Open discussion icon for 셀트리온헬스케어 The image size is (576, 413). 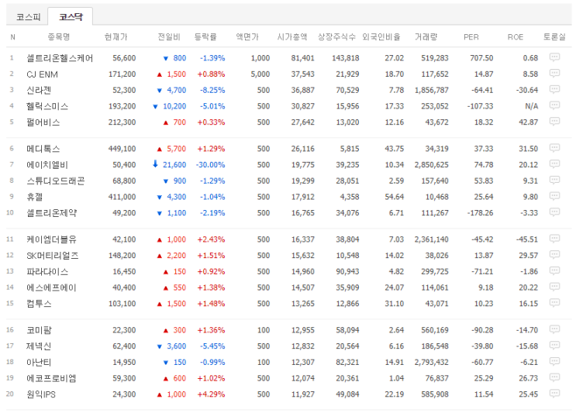click(x=554, y=57)
